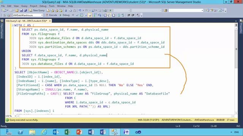243x136 pixels.
Task: Undo the last edit
Action: point(80,11)
